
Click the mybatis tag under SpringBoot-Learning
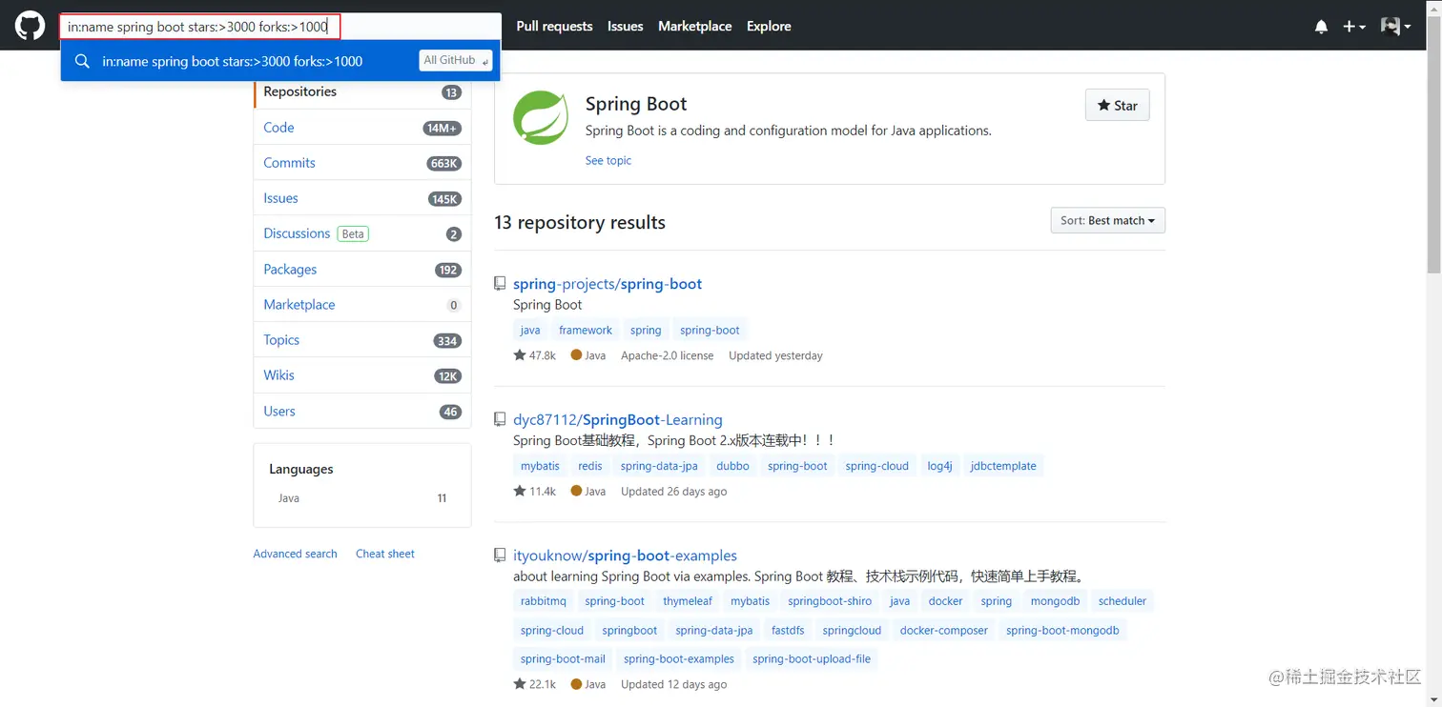point(540,466)
